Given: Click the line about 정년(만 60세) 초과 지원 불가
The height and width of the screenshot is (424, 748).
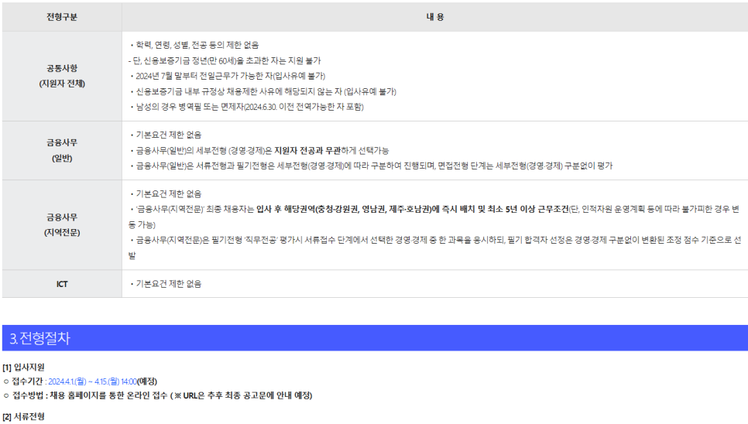Looking at the screenshot, I should coord(225,60).
